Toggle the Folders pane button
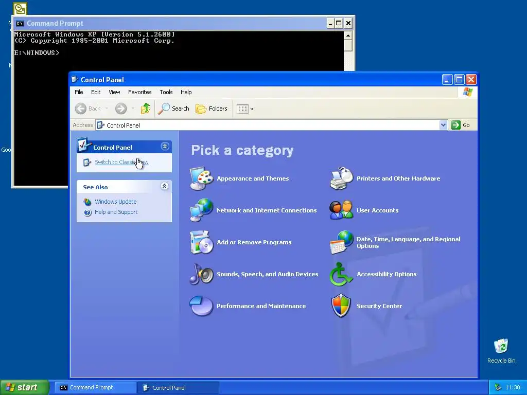The image size is (527, 395). coord(212,109)
